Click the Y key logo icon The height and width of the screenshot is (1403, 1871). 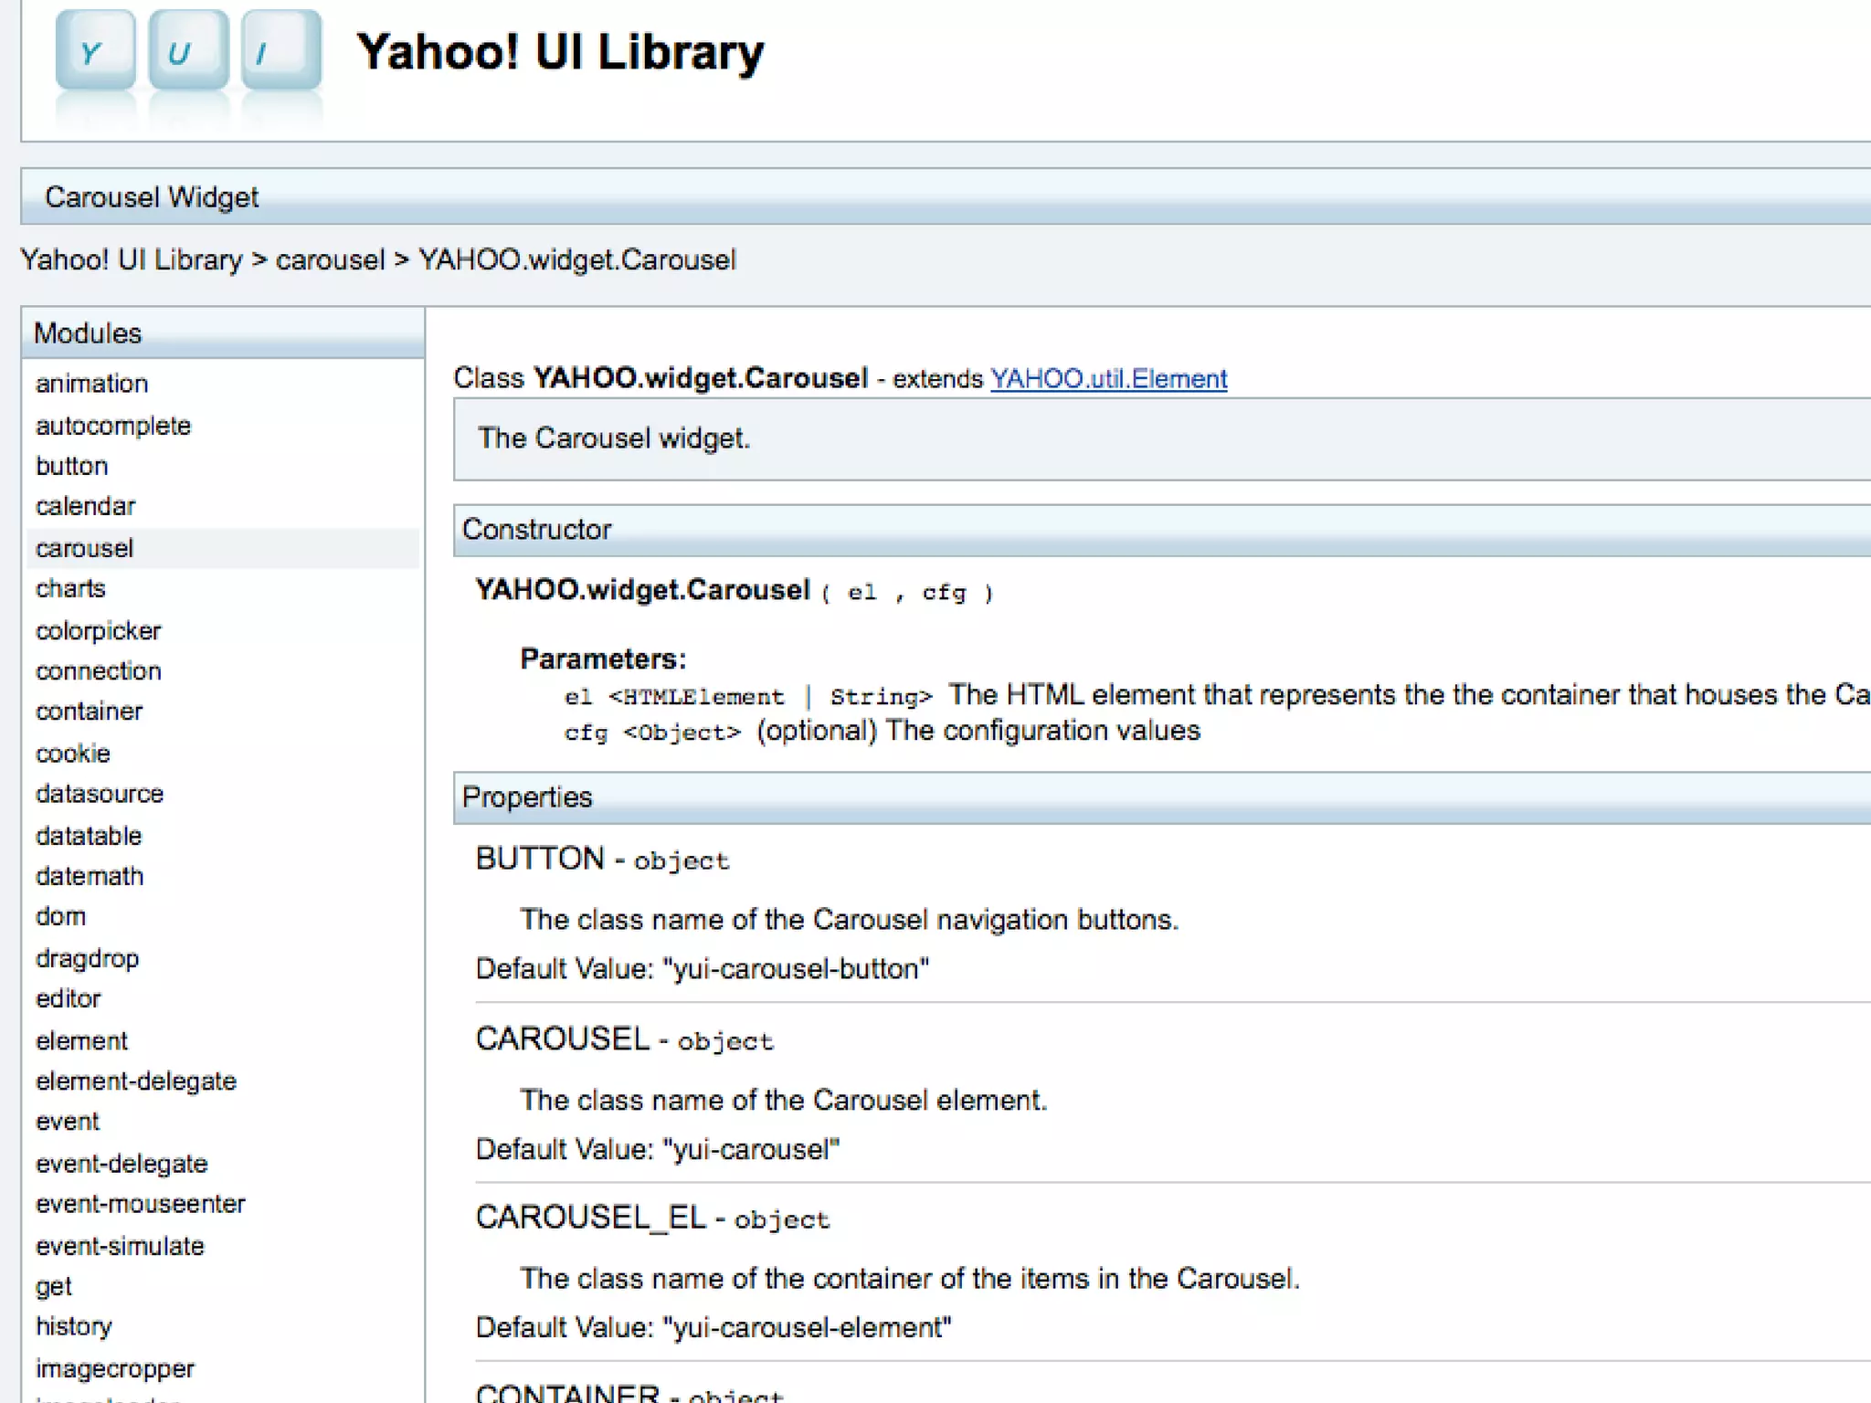(95, 51)
